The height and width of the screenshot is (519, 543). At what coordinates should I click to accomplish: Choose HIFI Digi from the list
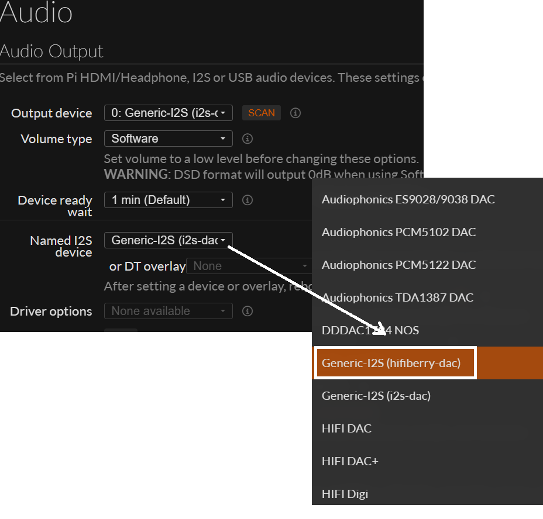click(345, 494)
